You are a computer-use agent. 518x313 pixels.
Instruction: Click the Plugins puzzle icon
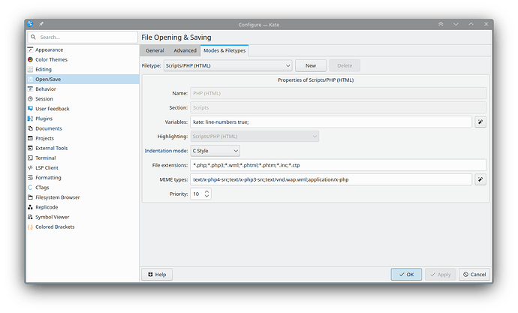pyautogui.click(x=30, y=119)
